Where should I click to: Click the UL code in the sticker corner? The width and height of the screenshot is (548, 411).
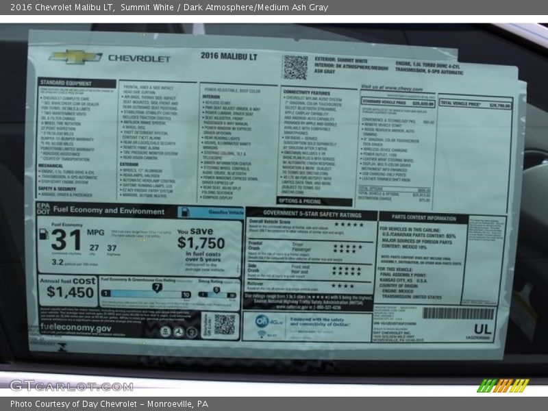[x=483, y=329]
